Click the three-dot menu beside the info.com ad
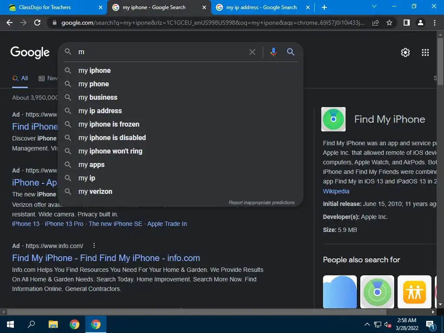Image resolution: width=444 pixels, height=333 pixels. point(94,245)
